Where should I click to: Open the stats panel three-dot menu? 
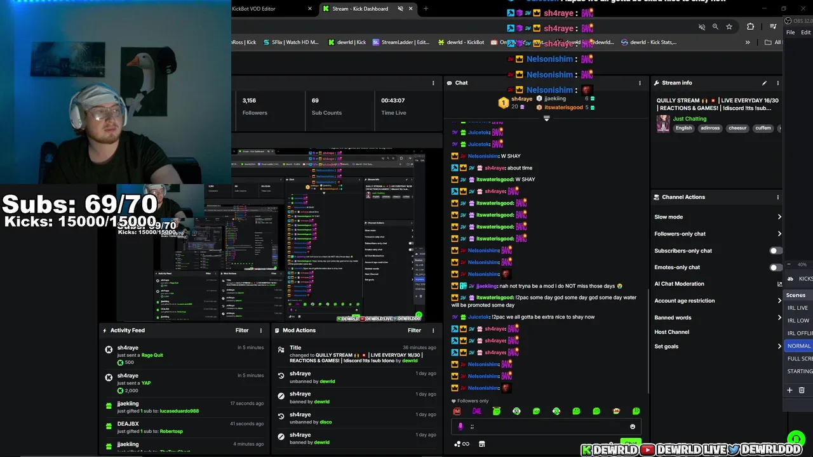[433, 83]
